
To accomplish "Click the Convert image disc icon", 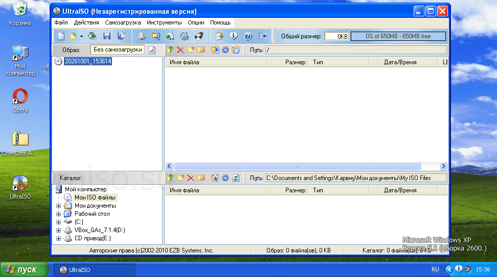I will click(170, 36).
